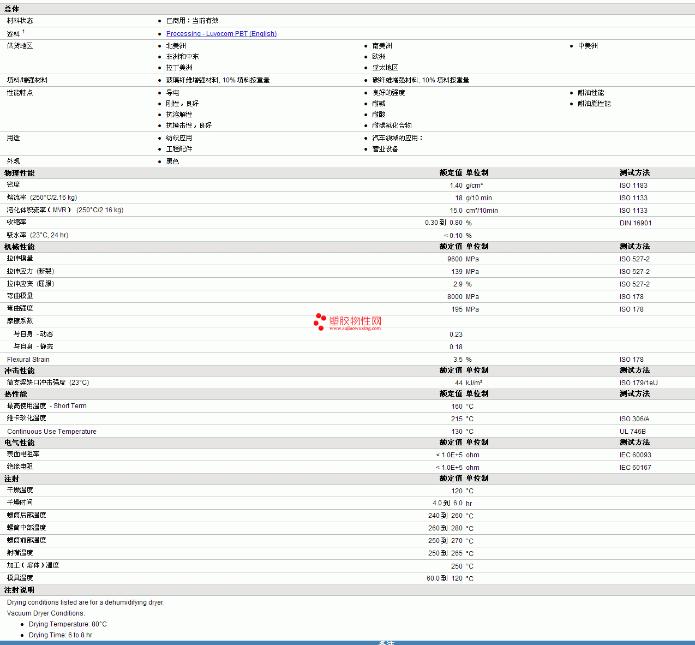The width and height of the screenshot is (695, 645).
Task: Click the 额定值 column header in 机械性能
Action: coord(451,246)
